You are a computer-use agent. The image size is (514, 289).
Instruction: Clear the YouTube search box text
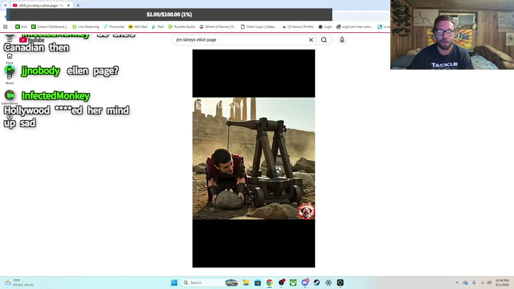click(311, 40)
